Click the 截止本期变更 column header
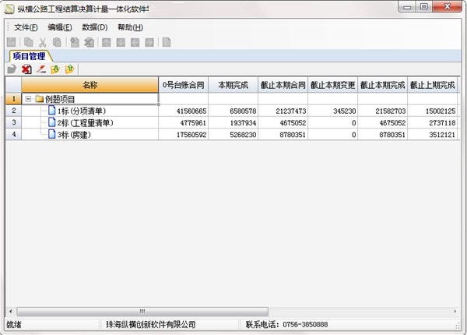Image resolution: width=467 pixels, height=335 pixels. (x=332, y=85)
